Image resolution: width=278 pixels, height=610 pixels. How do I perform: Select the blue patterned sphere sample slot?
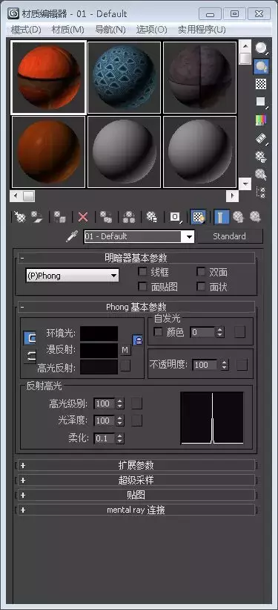point(124,77)
